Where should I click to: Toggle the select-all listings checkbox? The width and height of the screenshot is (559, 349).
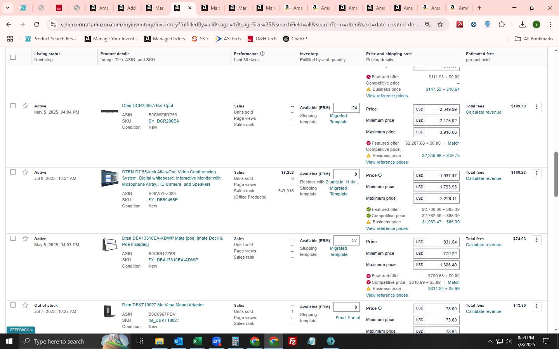(13, 57)
